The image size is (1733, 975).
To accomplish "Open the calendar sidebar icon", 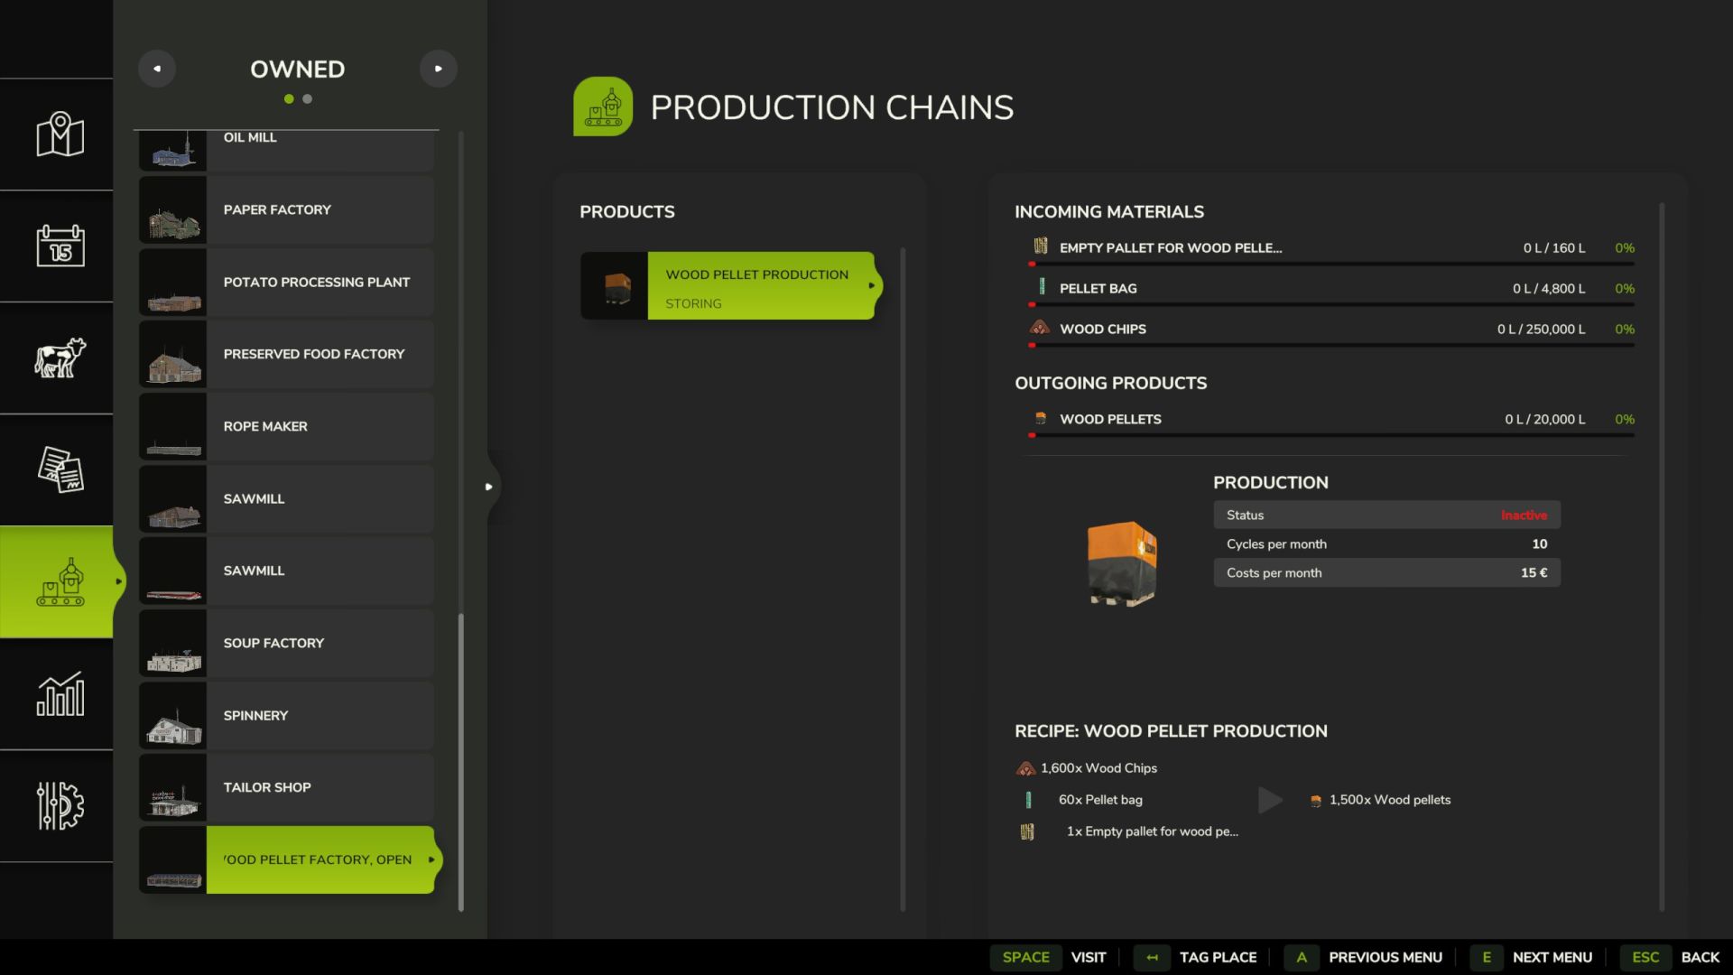I will tap(60, 246).
